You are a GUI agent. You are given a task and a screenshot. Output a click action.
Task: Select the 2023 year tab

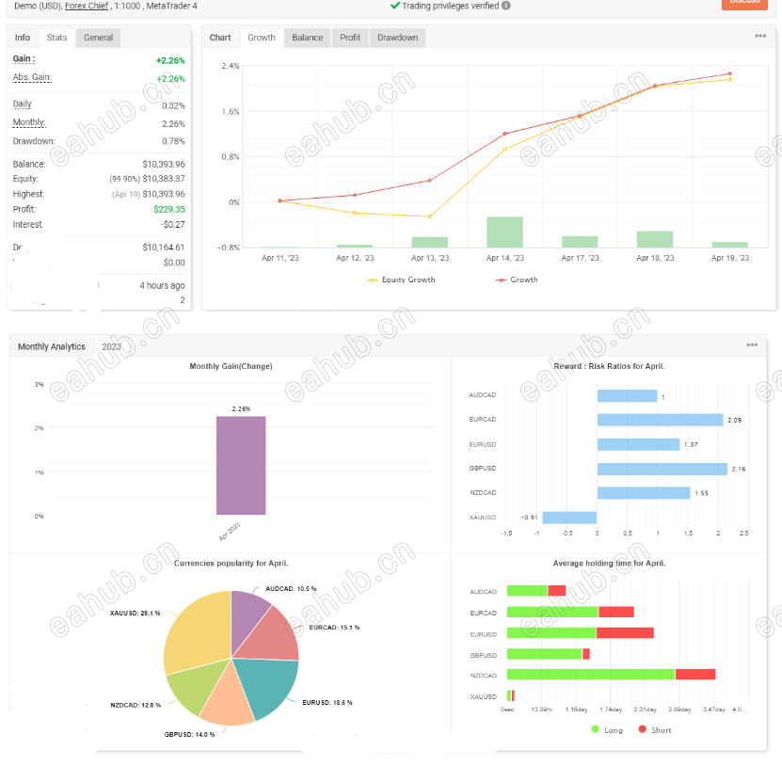[111, 346]
